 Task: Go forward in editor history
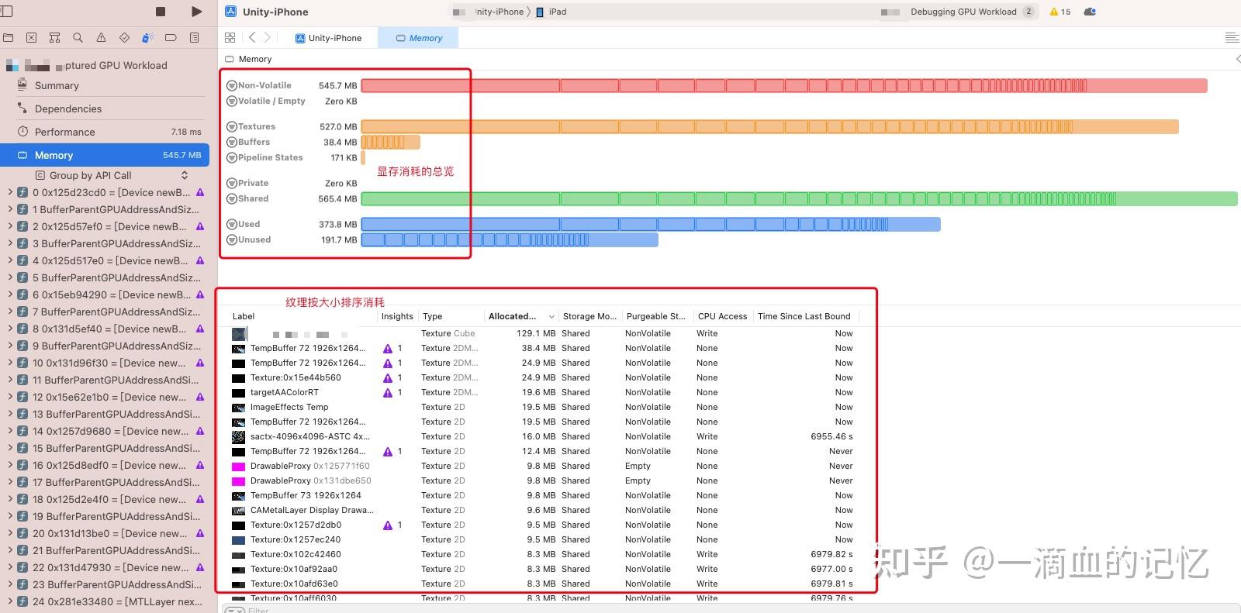[x=268, y=37]
